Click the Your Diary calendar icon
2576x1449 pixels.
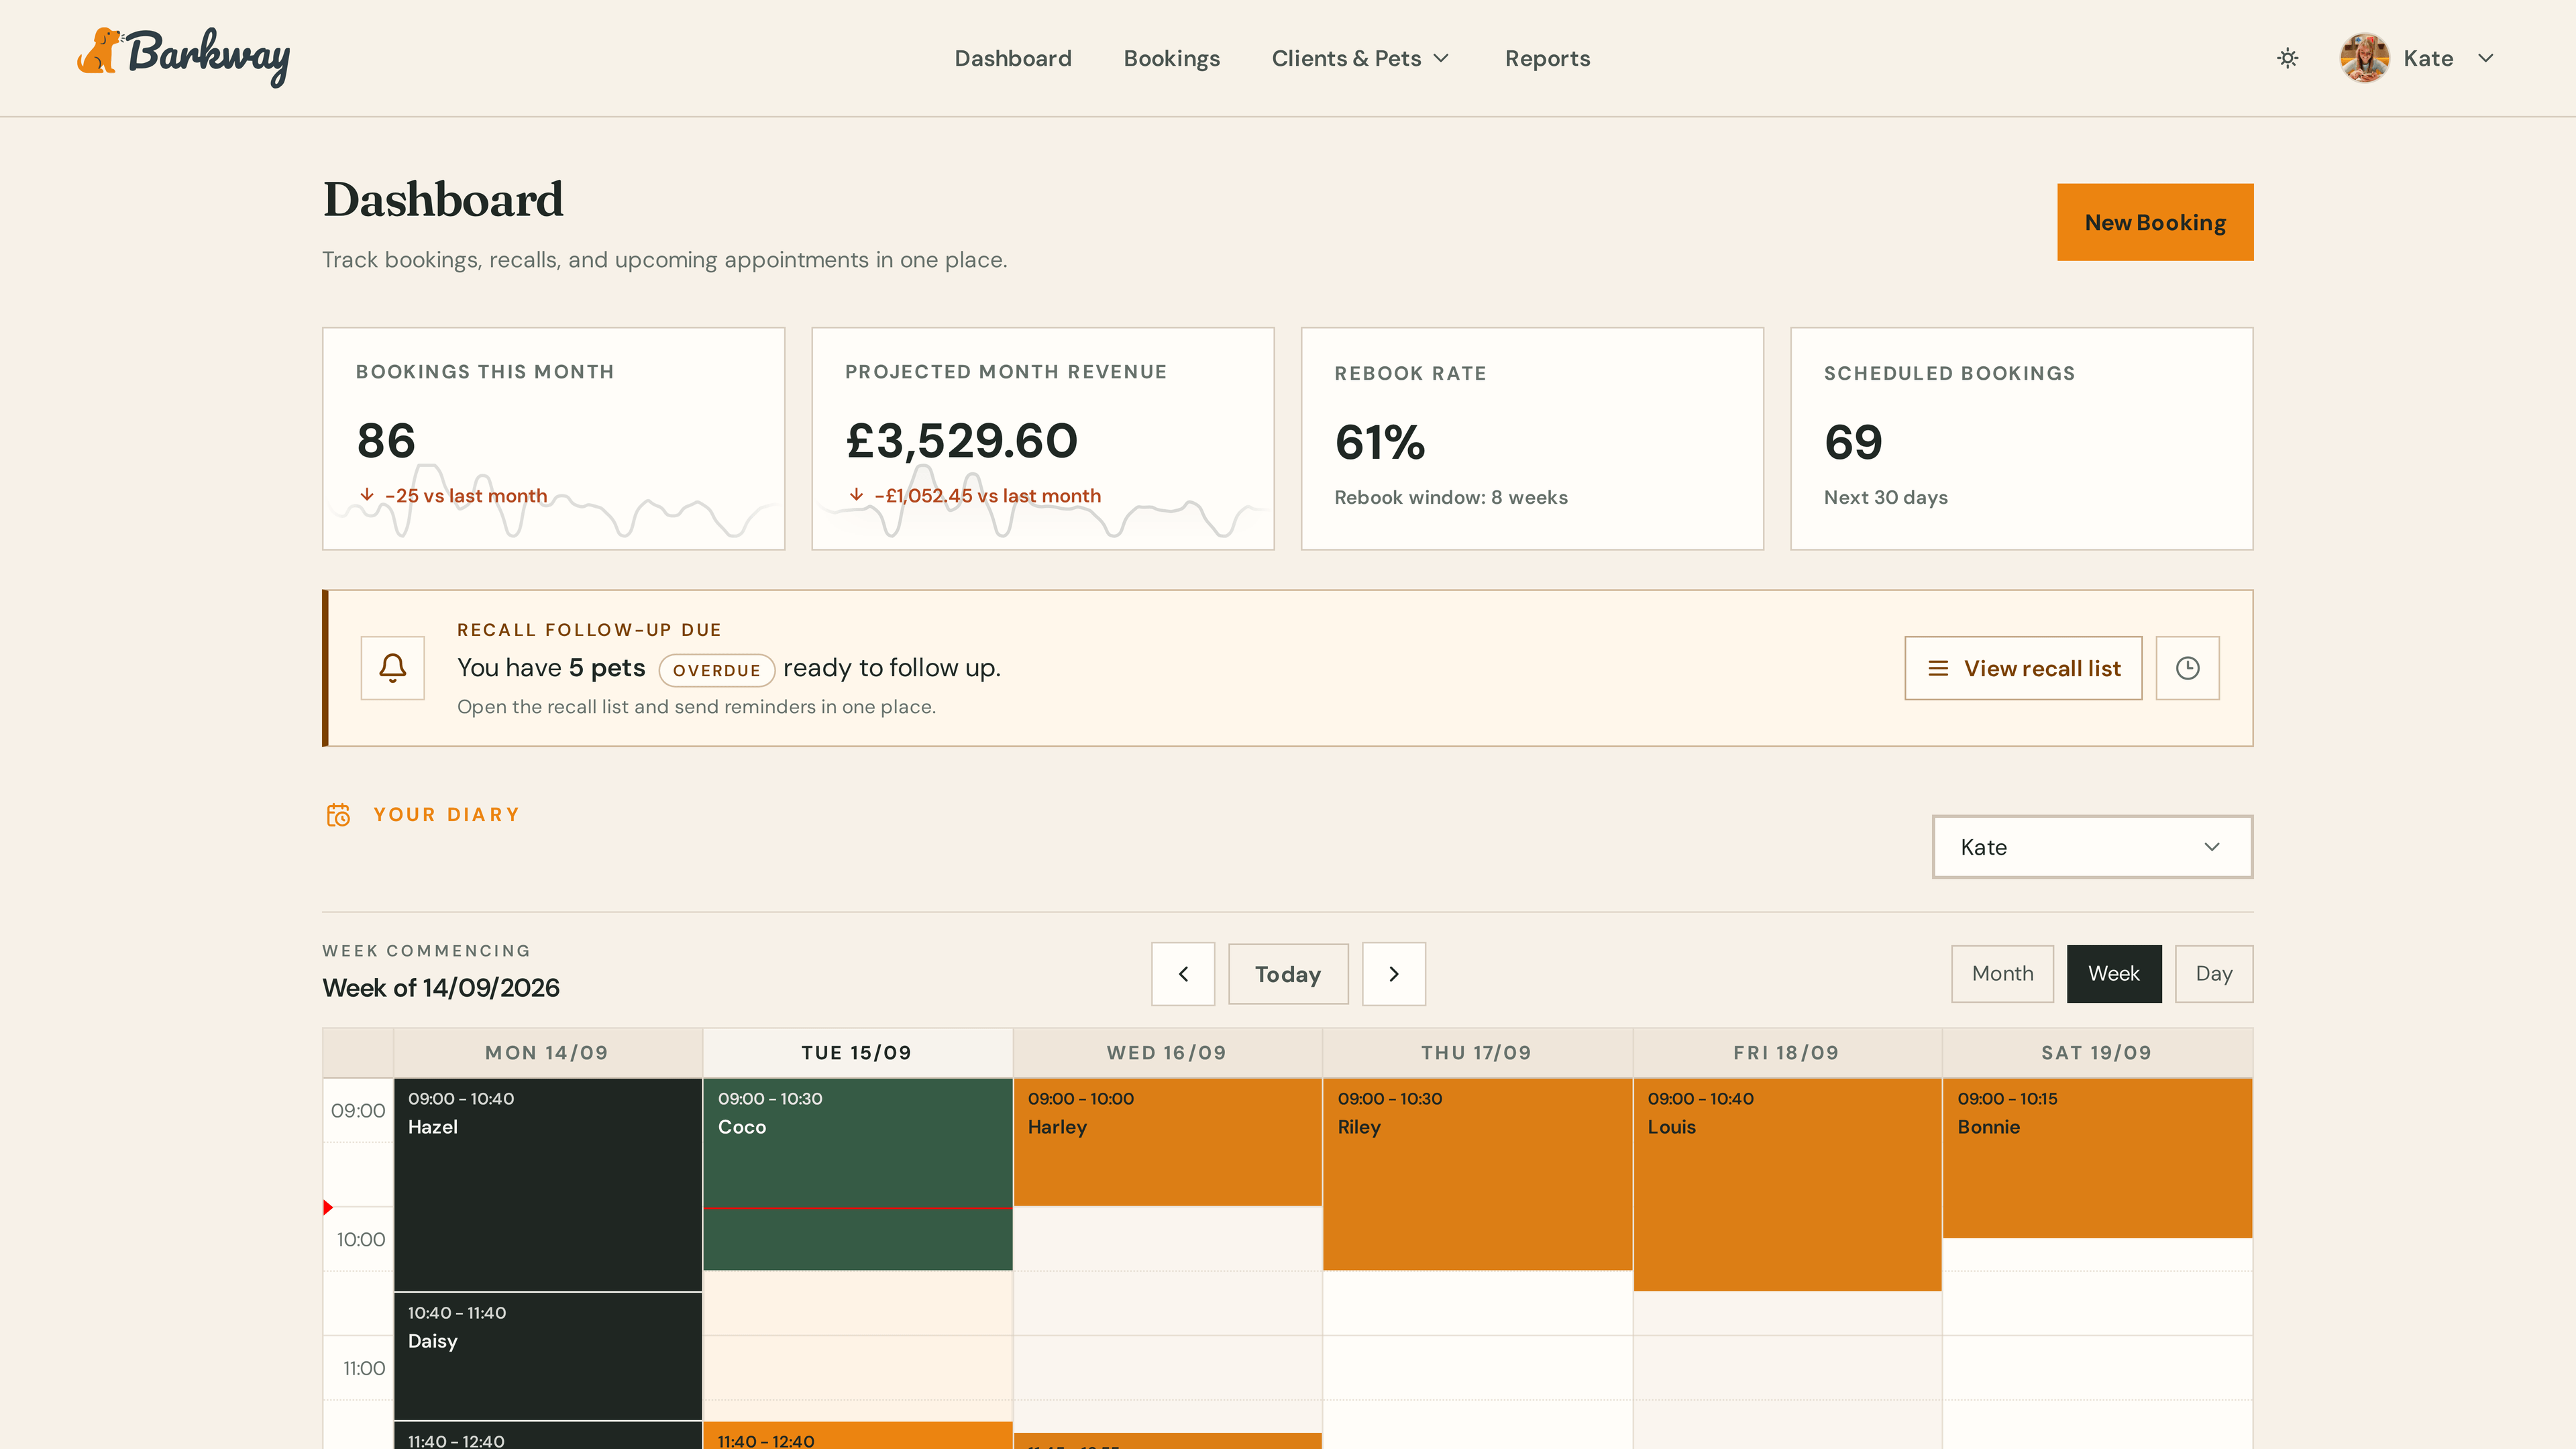338,815
